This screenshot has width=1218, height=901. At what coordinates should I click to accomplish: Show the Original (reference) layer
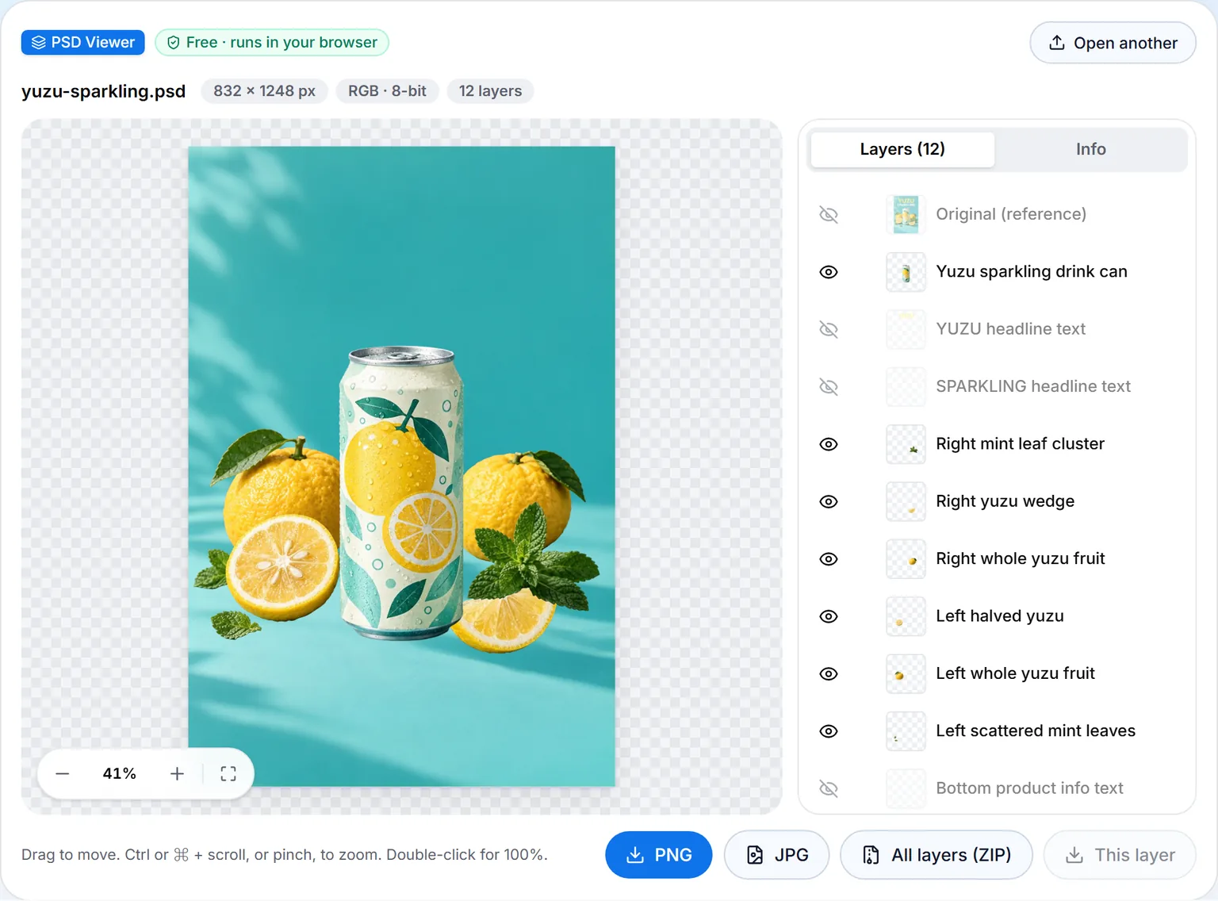click(x=829, y=214)
